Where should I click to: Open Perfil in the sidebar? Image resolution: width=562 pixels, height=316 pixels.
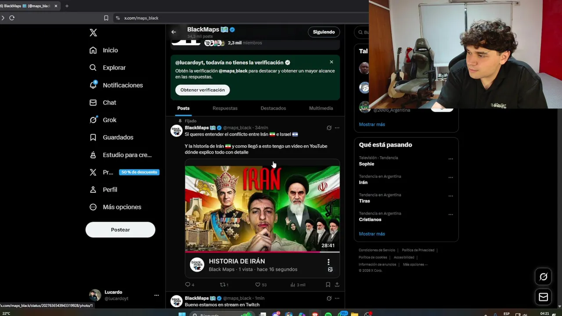103,190
